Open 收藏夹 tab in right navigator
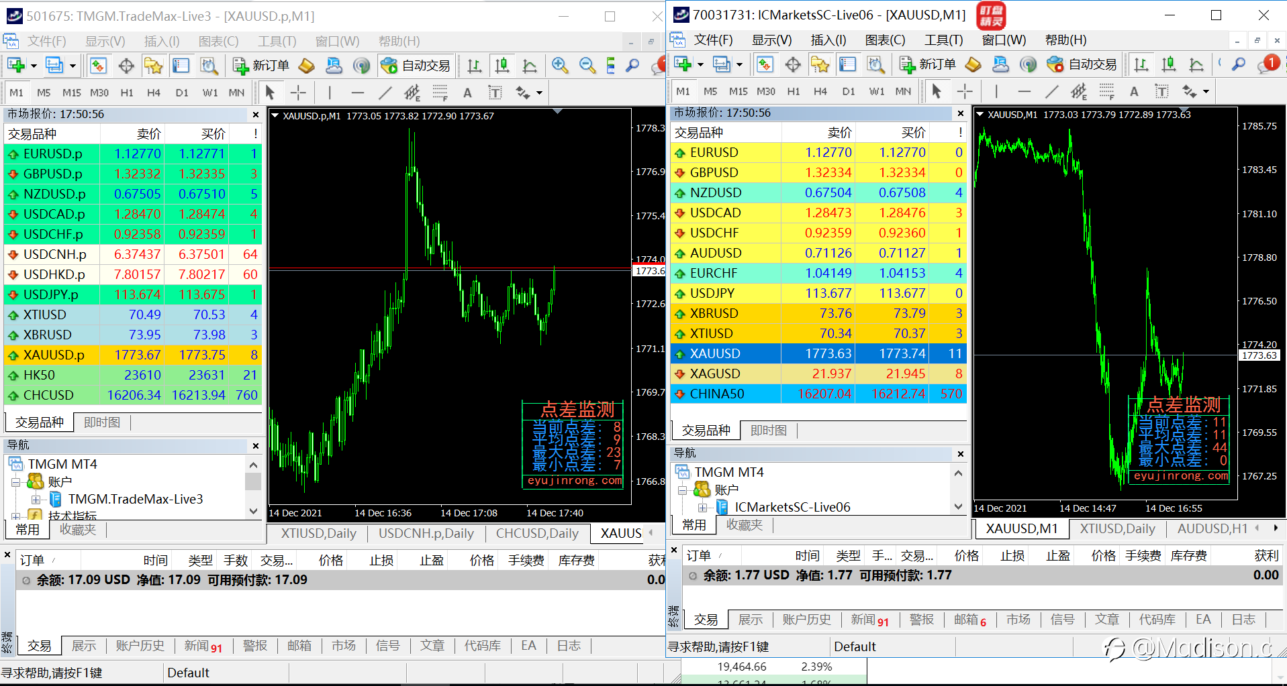The width and height of the screenshot is (1287, 686). [744, 525]
